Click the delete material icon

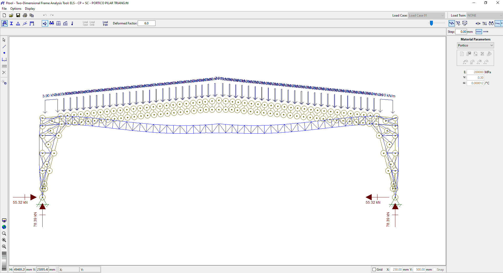482,54
